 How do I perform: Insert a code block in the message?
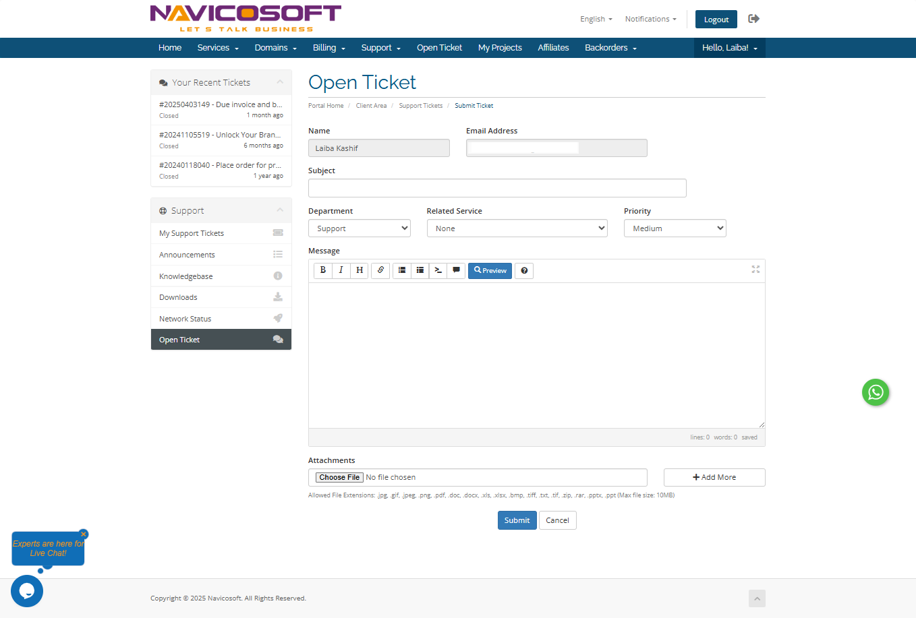pos(438,270)
